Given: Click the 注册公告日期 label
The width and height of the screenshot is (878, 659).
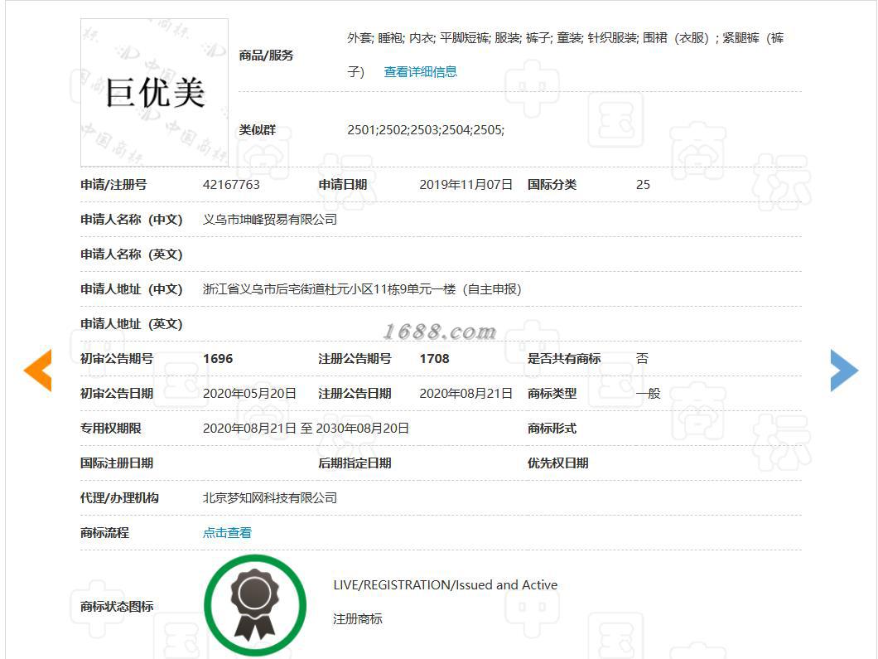Looking at the screenshot, I should pos(355,394).
